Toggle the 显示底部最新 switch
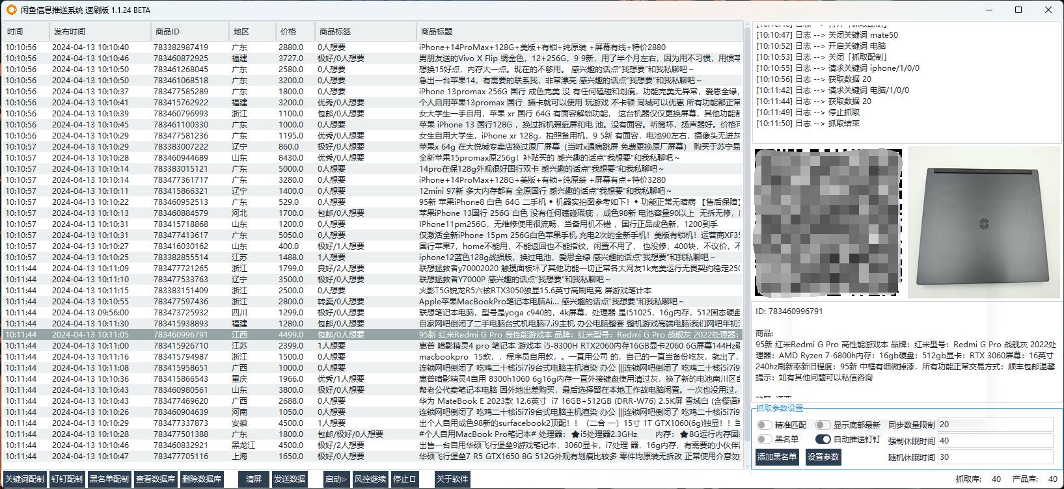 click(x=823, y=425)
